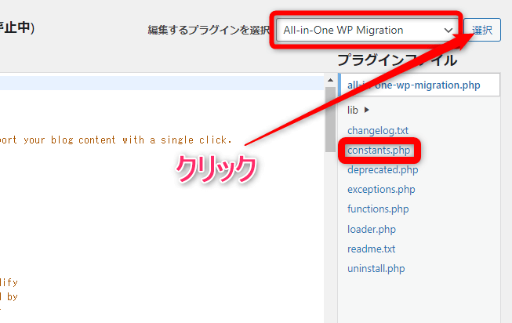Open readme.txt in the file list
This screenshot has height=323, width=512.
click(x=372, y=249)
